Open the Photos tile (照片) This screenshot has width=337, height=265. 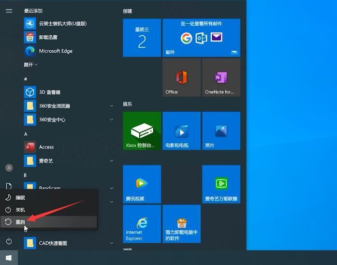pyautogui.click(x=221, y=131)
